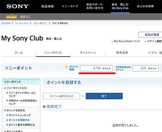The image size is (162, 132).
Task: Switch to the 特集記事 tab
Action: coord(122,53)
